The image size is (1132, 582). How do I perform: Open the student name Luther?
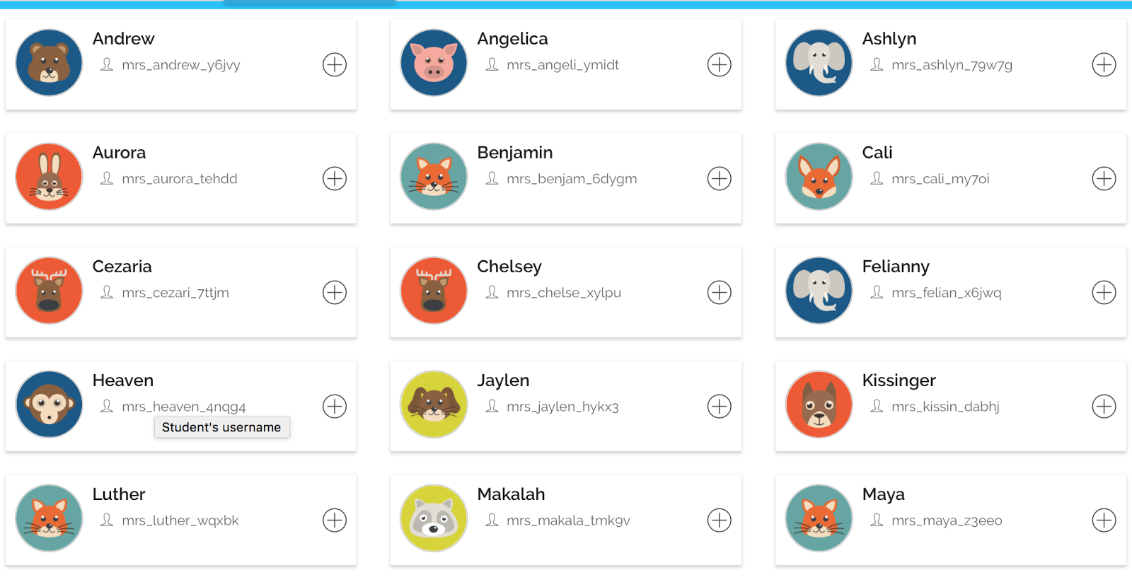(119, 494)
